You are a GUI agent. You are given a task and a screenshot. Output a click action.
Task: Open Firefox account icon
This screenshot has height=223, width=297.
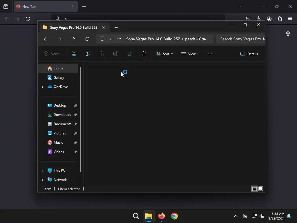(x=269, y=19)
